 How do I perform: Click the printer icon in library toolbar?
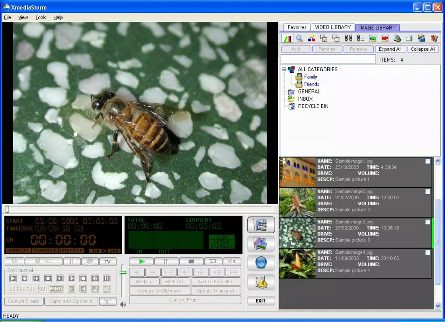[x=409, y=38]
